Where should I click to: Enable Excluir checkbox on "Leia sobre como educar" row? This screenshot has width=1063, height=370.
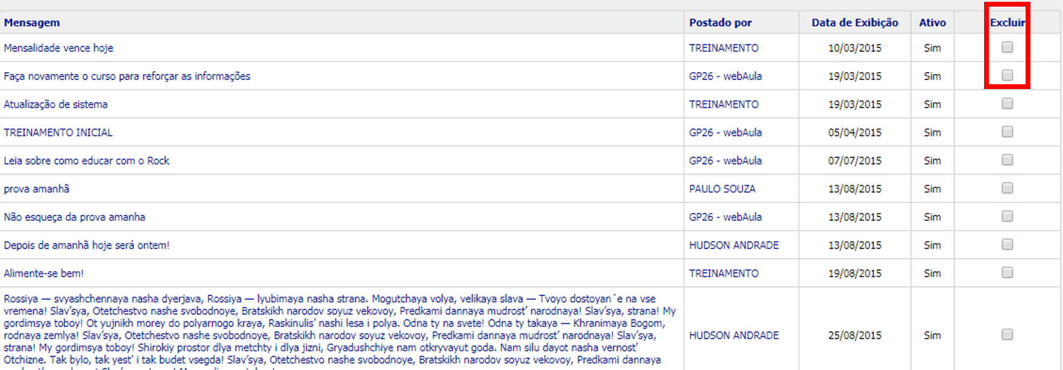click(1007, 160)
